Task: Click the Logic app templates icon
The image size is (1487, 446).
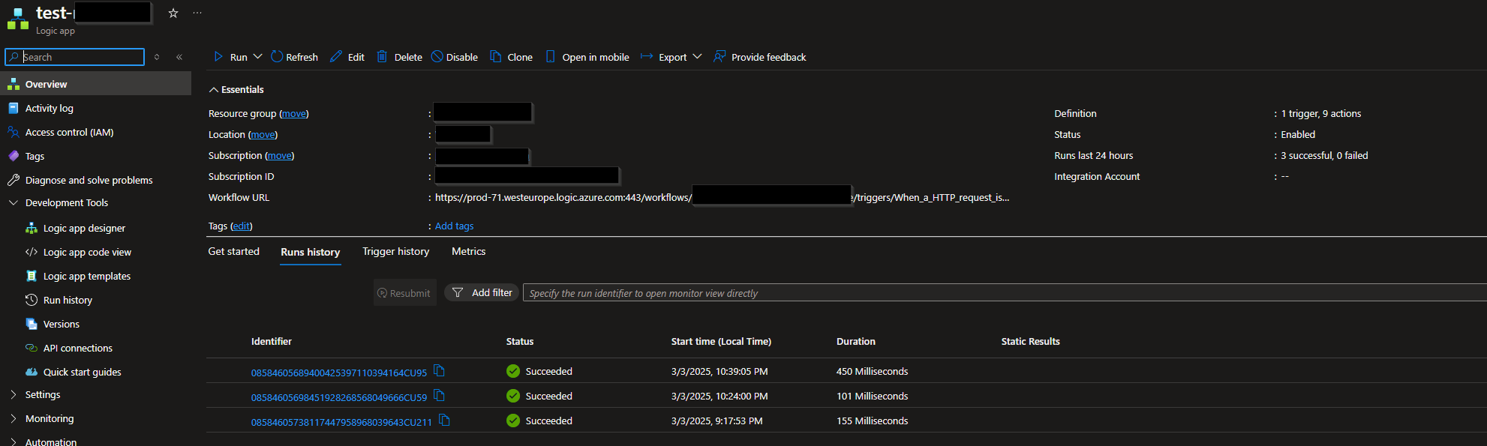Action: pos(32,276)
